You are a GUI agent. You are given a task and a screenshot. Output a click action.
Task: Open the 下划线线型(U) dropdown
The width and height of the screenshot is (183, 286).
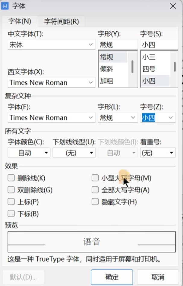tap(74, 153)
